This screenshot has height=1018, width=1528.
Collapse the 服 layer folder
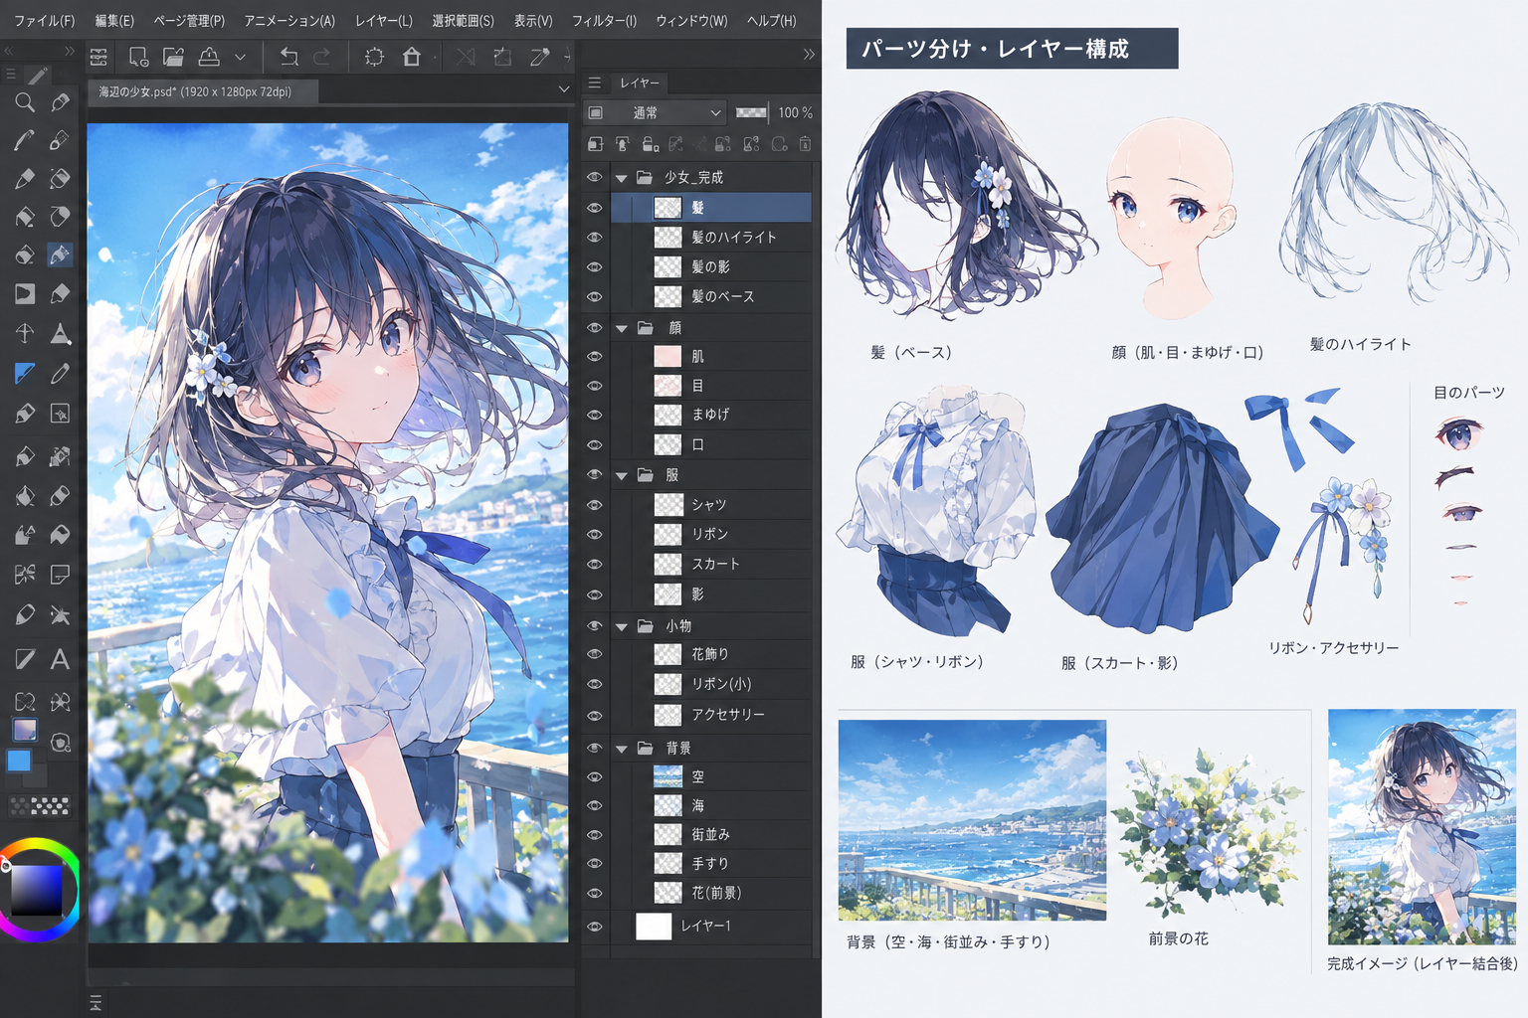pyautogui.click(x=621, y=475)
